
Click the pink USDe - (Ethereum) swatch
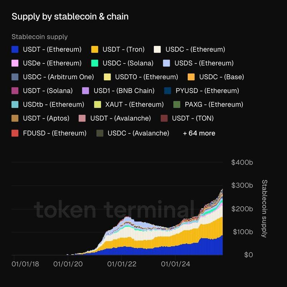coord(15,63)
